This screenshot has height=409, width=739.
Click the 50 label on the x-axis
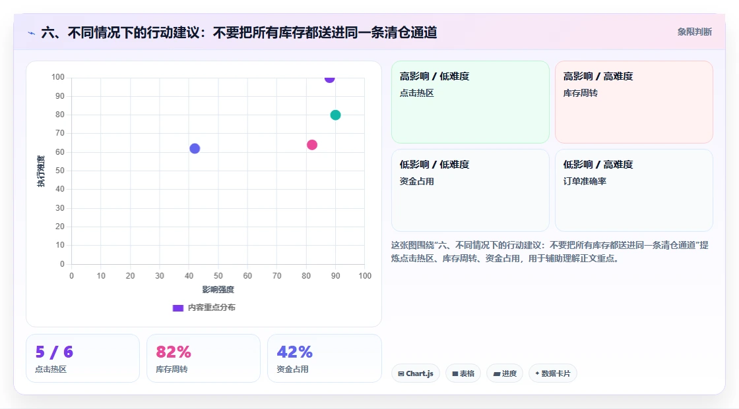[x=218, y=276]
